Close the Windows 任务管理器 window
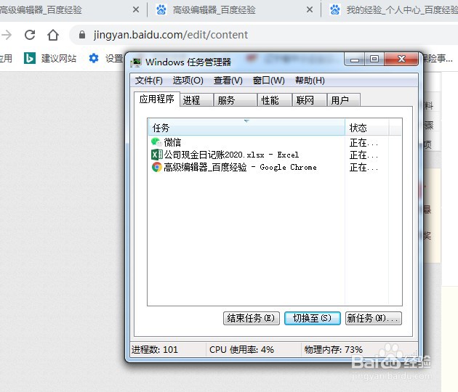The image size is (458, 392). (x=401, y=60)
